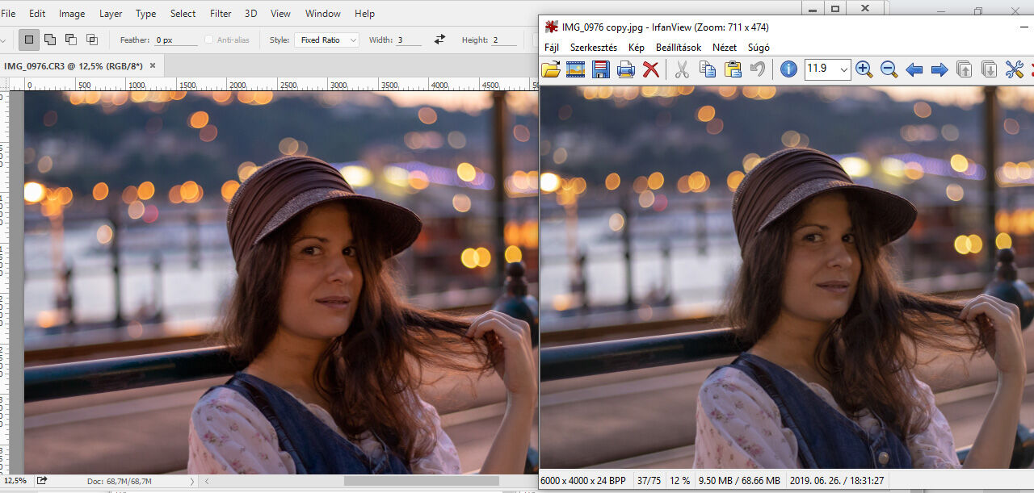
Task: Open the Style Fixed Ratio dropdown
Action: pos(327,40)
